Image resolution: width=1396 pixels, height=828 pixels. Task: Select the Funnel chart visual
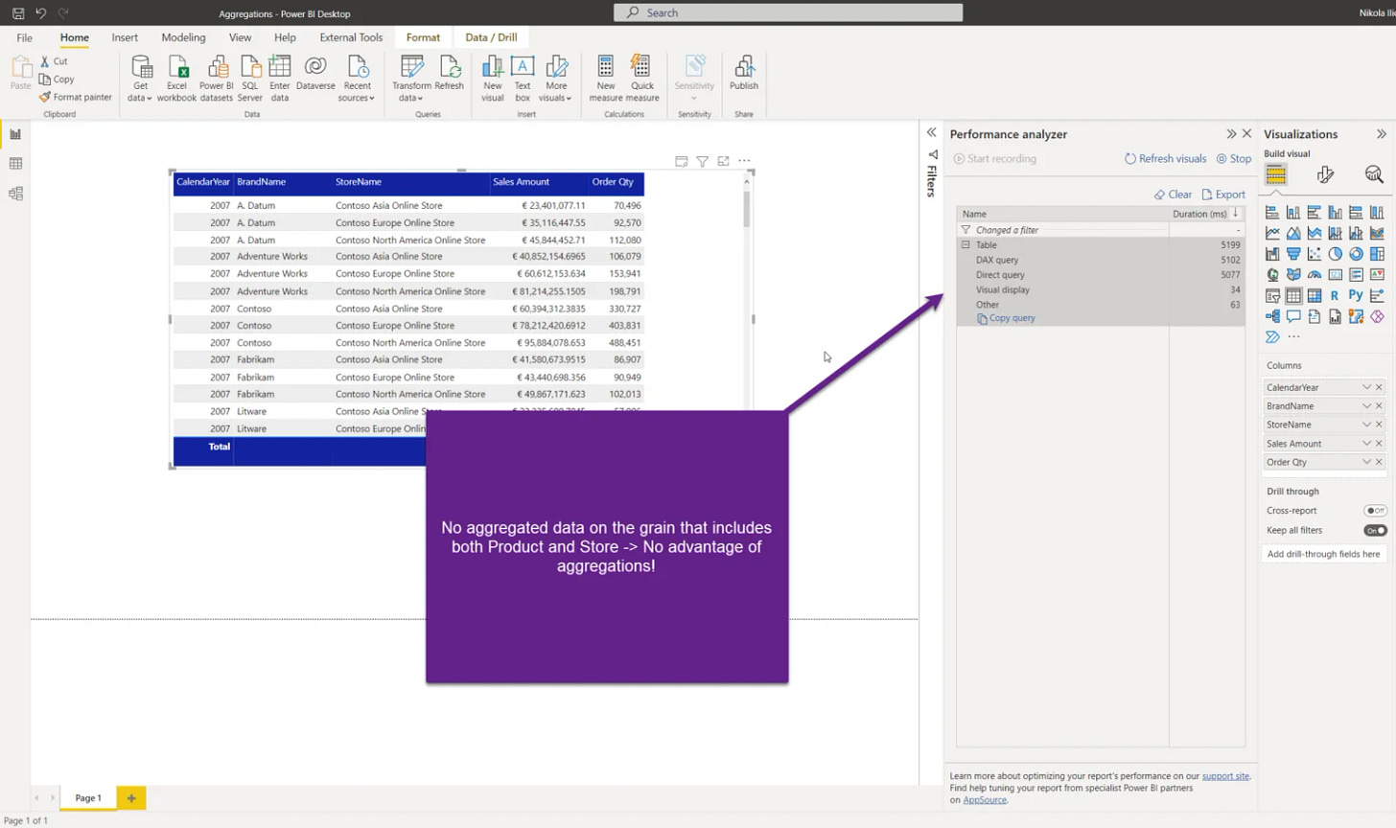coord(1293,254)
